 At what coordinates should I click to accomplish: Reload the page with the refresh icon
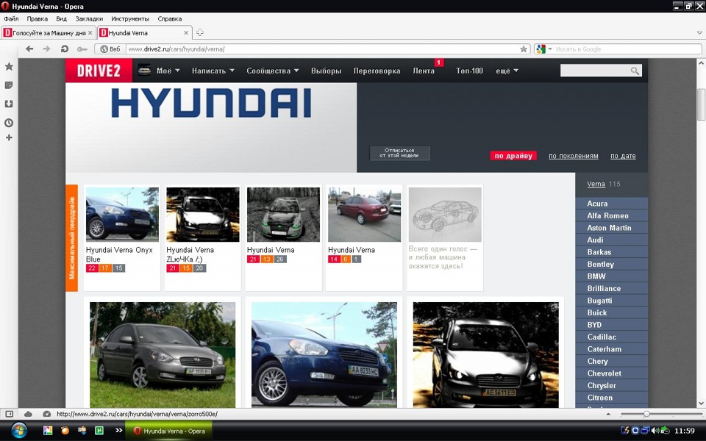pos(65,49)
